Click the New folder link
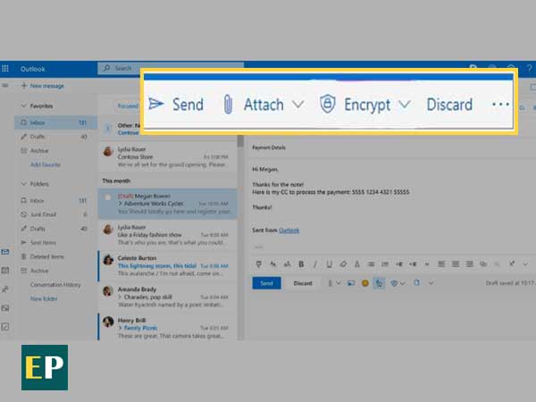 tap(44, 298)
